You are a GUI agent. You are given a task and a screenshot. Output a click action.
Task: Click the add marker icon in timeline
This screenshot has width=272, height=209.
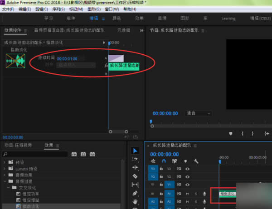click(185, 161)
